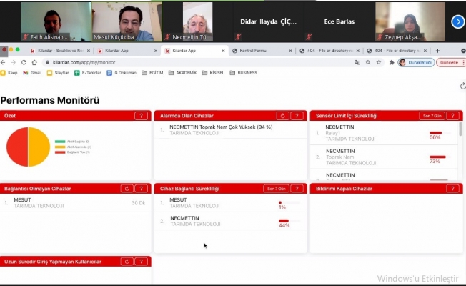Click the Güncelle browser update button
The image size is (466, 286).
coord(448,62)
